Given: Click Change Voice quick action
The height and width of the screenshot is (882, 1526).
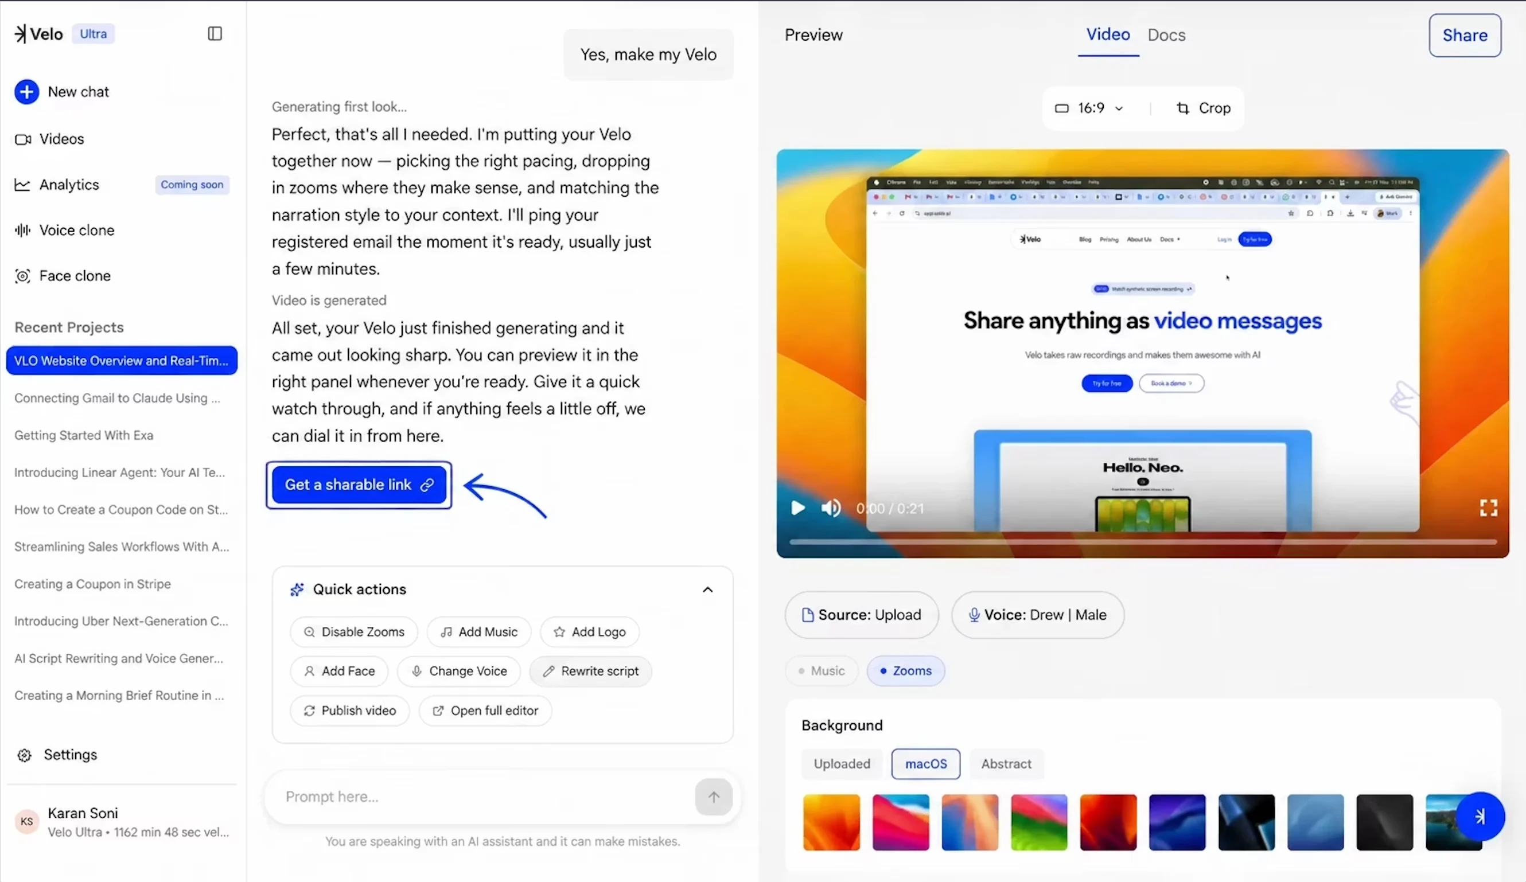Looking at the screenshot, I should click(x=459, y=672).
